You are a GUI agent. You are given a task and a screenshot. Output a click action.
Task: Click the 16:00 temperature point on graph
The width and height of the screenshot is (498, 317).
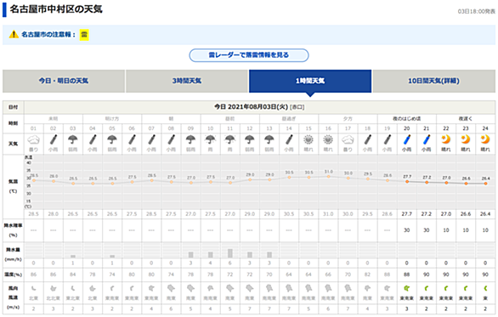(x=328, y=177)
